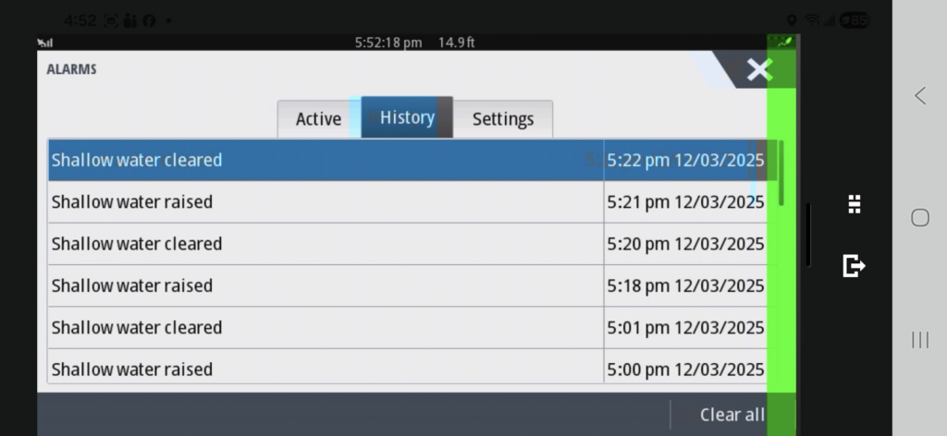This screenshot has height=436, width=947.
Task: Tap the battery indicator in the phone status bar
Action: pos(854,20)
